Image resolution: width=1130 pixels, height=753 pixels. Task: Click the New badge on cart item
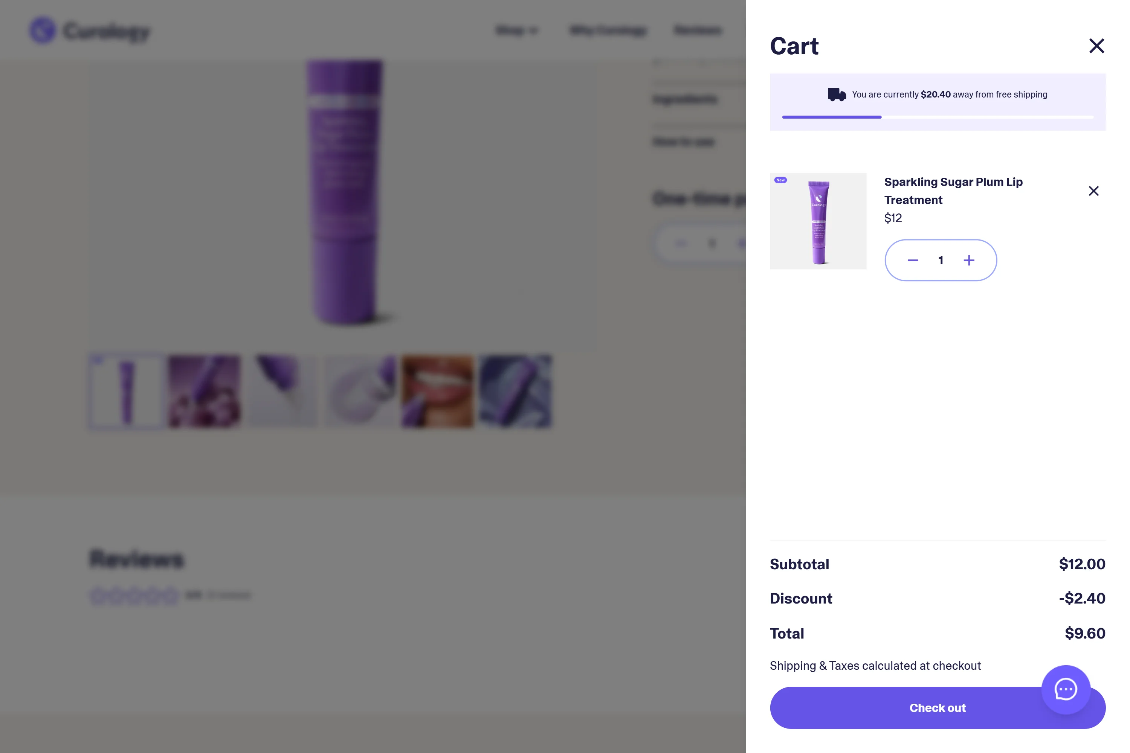(x=780, y=180)
